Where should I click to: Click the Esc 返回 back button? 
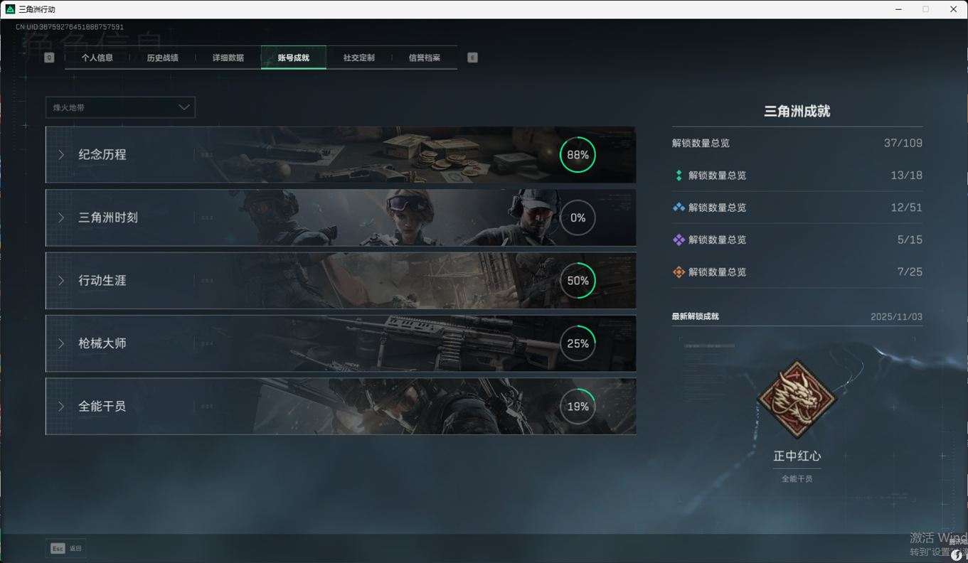pos(66,548)
